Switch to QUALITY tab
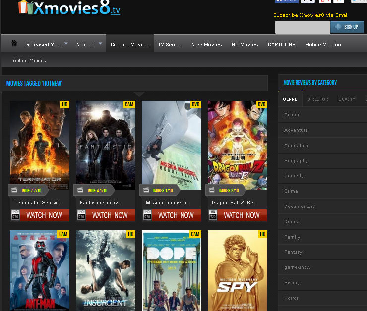Image resolution: width=367 pixels, height=311 pixels. (x=347, y=99)
